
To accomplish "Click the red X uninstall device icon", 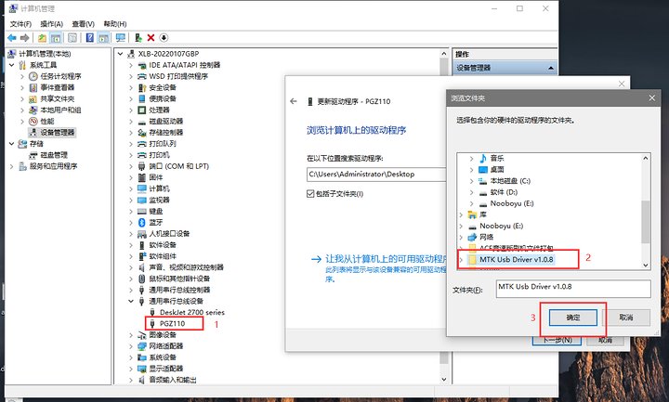I will pos(151,38).
